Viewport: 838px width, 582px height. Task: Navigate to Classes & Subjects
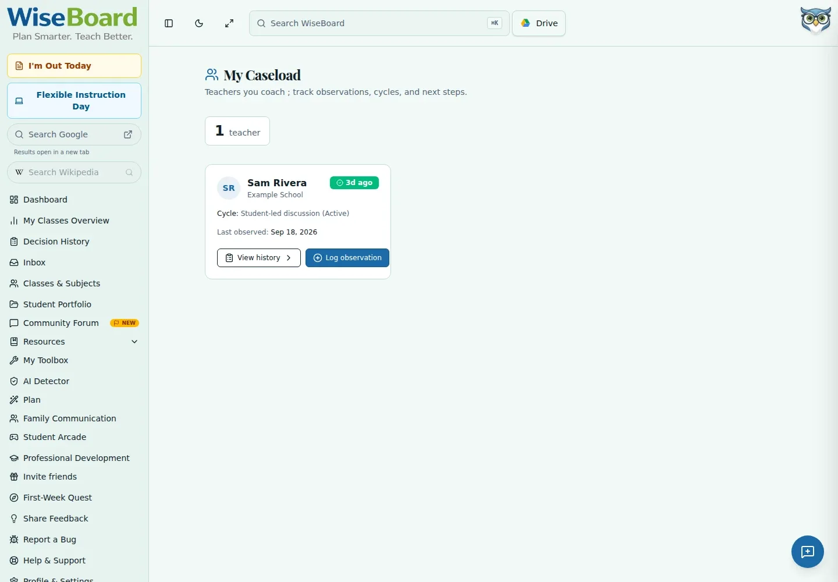click(x=74, y=283)
